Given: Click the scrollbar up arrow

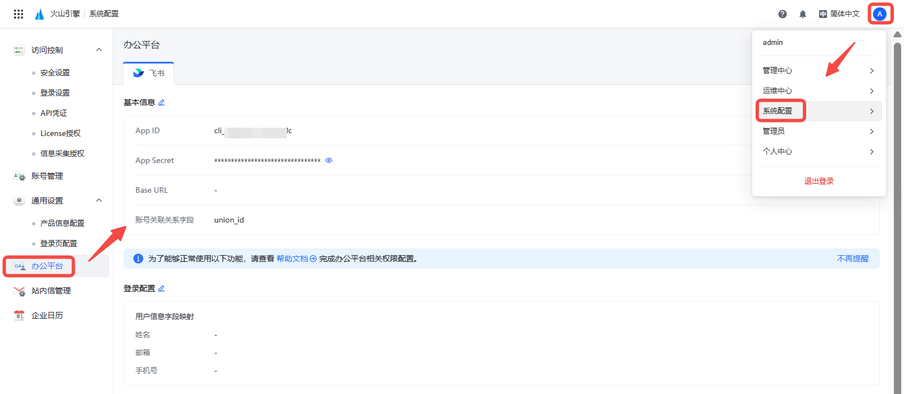Looking at the screenshot, I should pos(898,34).
